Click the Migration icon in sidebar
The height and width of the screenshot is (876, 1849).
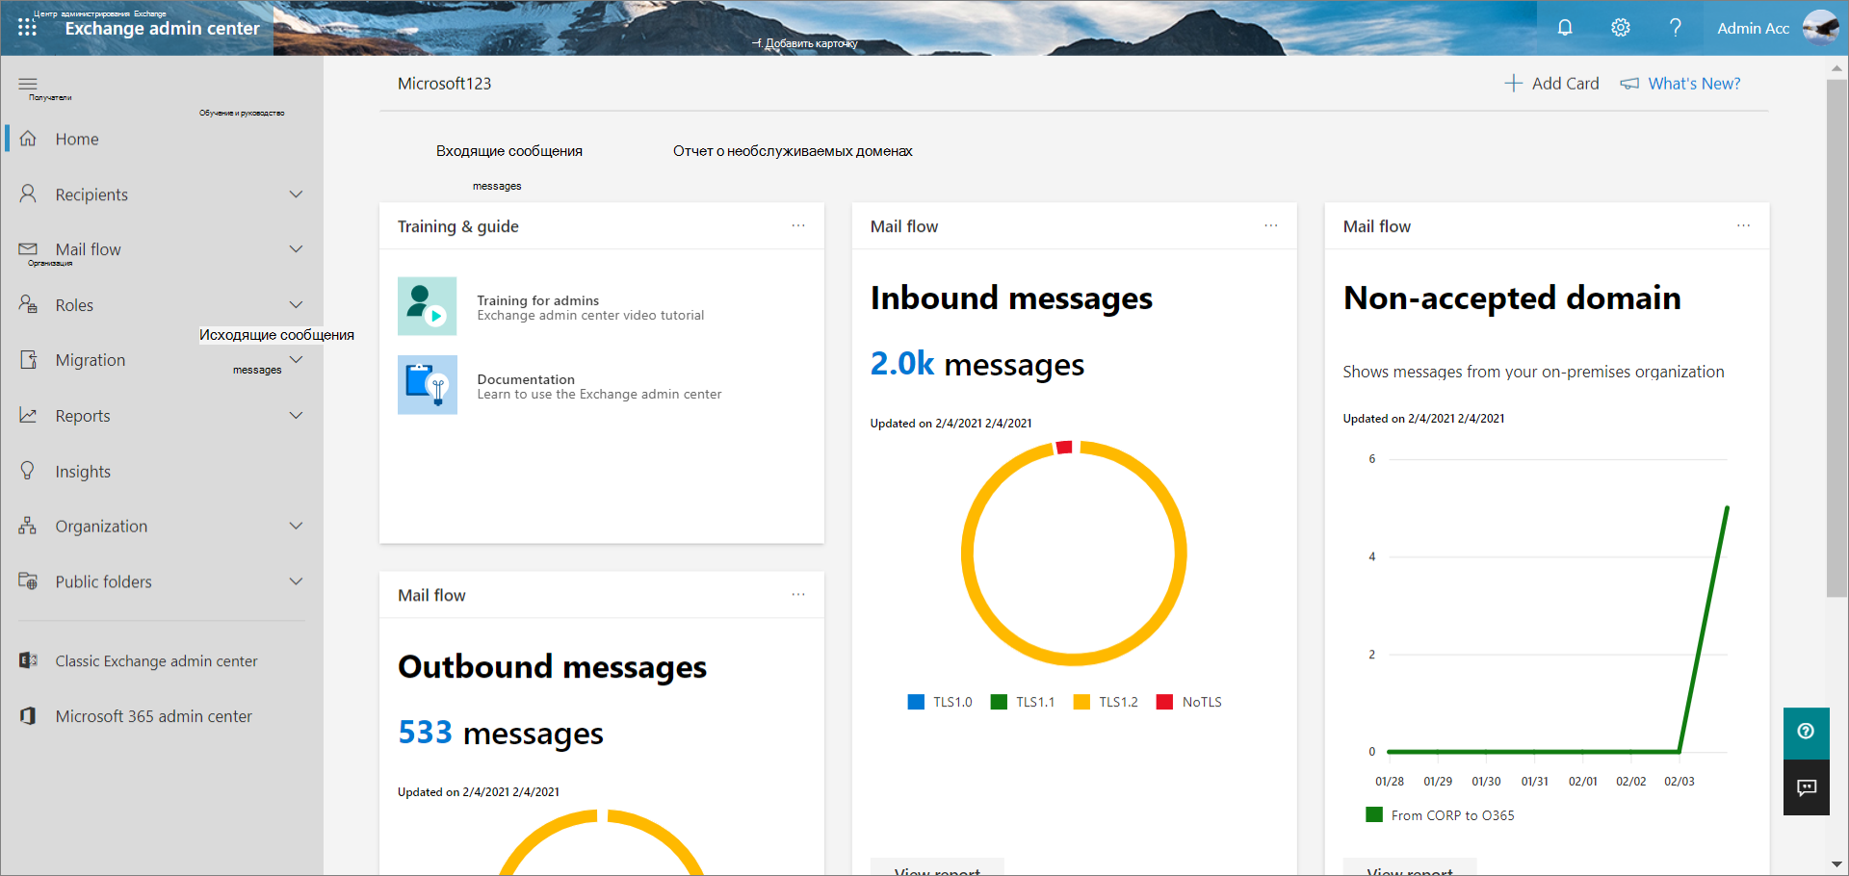coord(28,360)
